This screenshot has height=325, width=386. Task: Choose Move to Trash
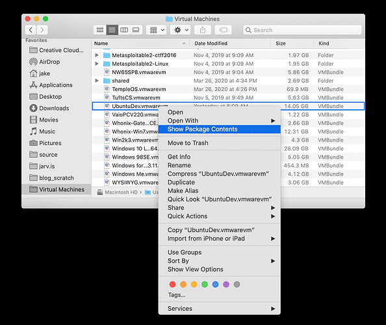coord(220,143)
